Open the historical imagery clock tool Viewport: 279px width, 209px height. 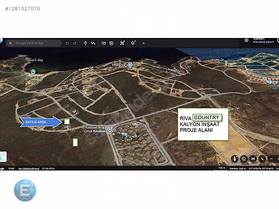click(x=111, y=43)
